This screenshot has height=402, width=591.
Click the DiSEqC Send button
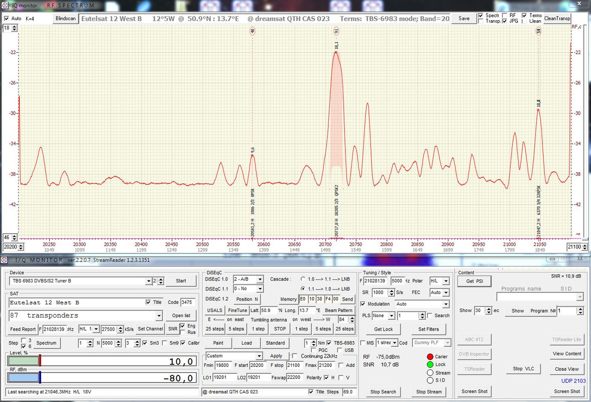[347, 299]
